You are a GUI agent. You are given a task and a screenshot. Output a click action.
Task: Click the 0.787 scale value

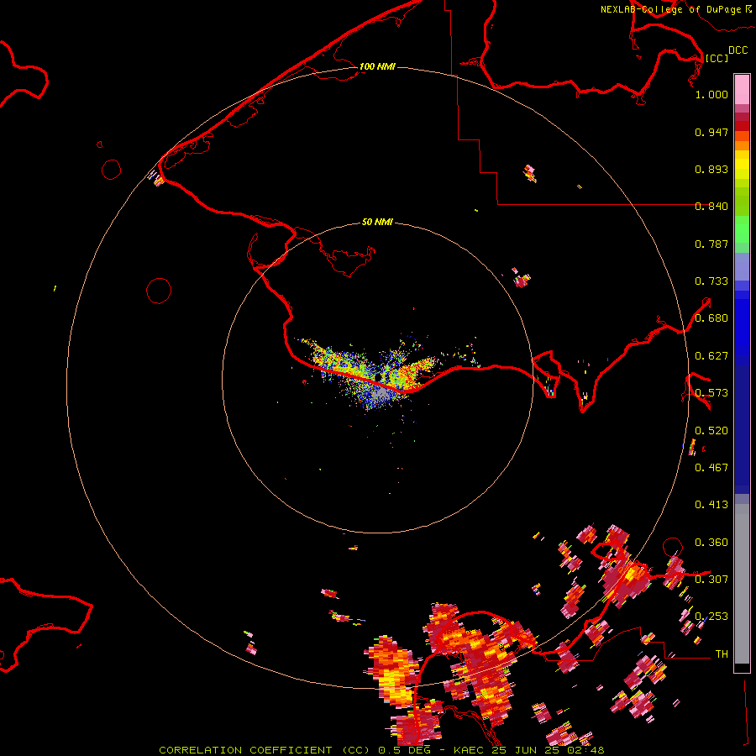(x=711, y=244)
